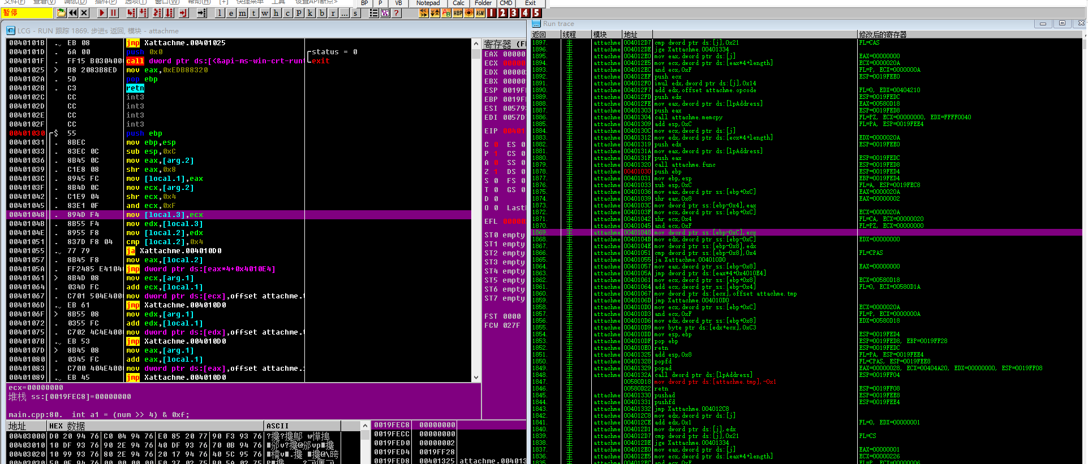Click the 线程 column header in Run trace
1088x464 pixels.
point(576,34)
